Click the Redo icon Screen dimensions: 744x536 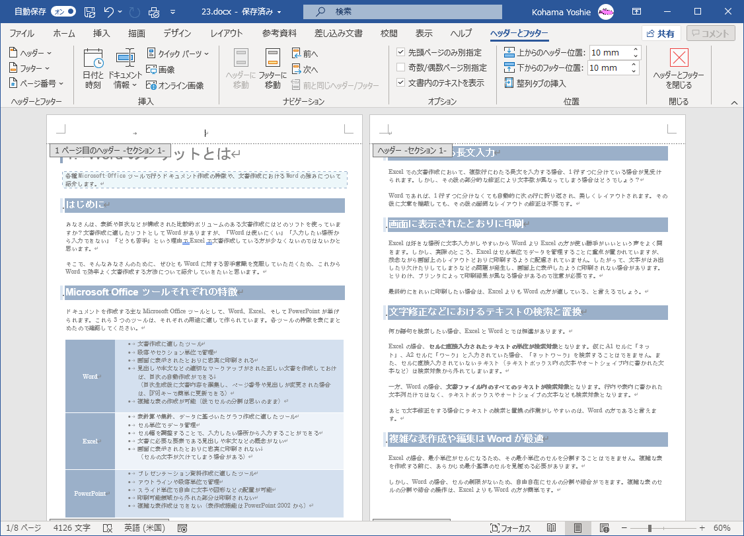pos(135,12)
